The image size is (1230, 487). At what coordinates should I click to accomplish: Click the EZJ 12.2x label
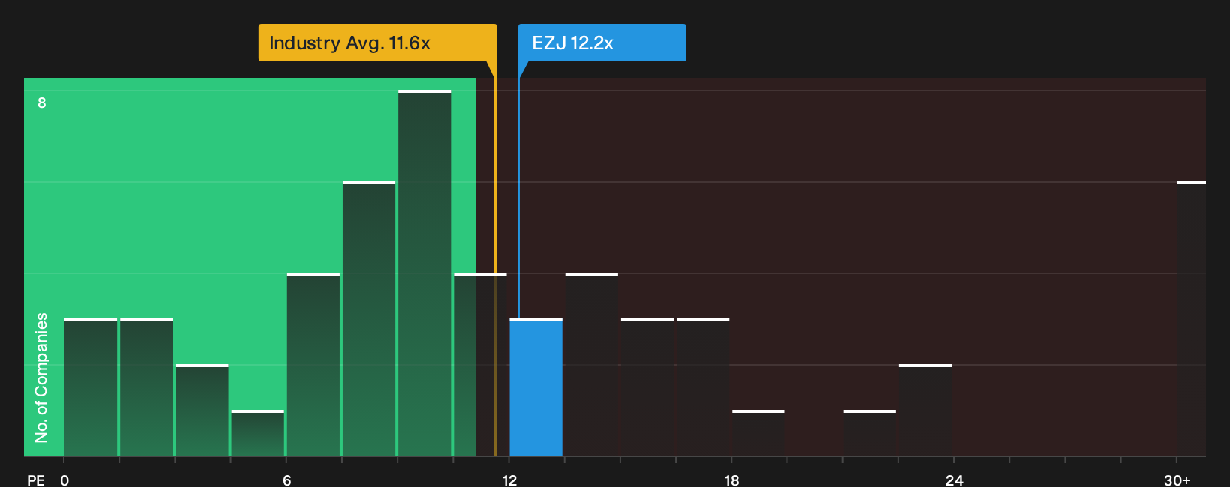pyautogui.click(x=601, y=43)
